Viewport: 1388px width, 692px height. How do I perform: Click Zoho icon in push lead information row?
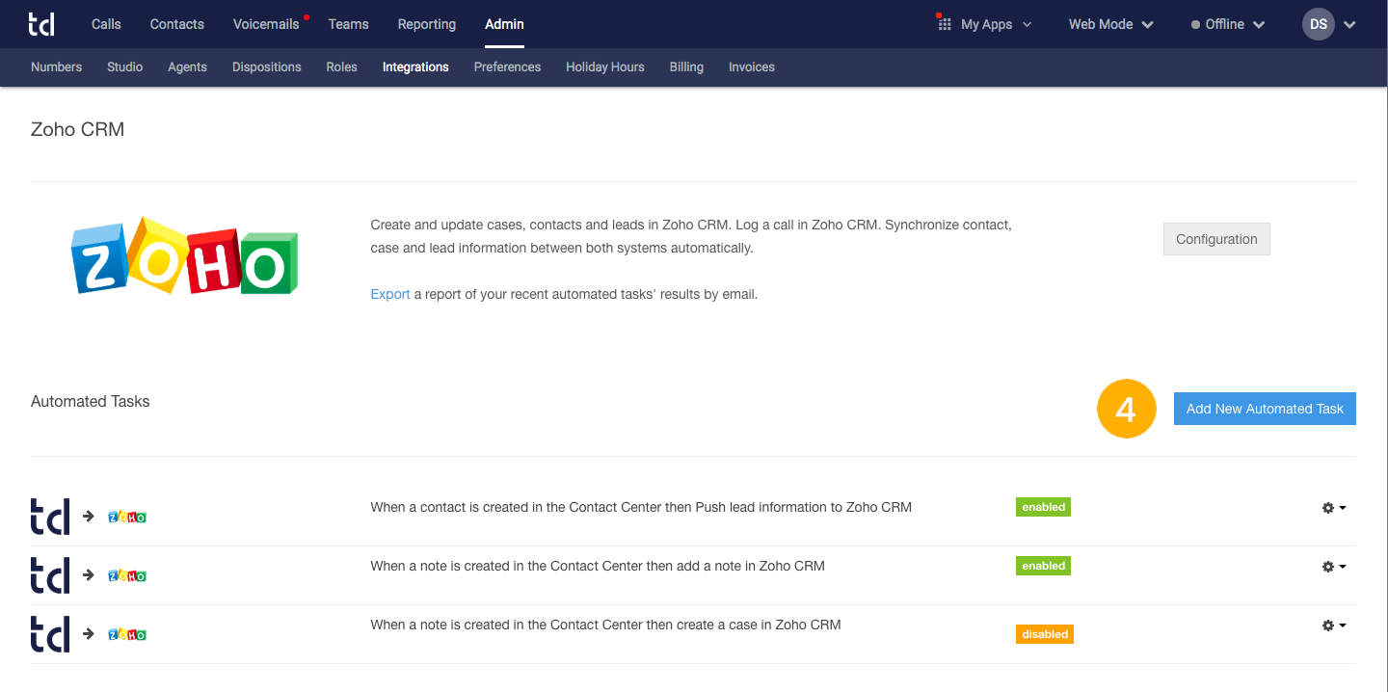pos(127,517)
